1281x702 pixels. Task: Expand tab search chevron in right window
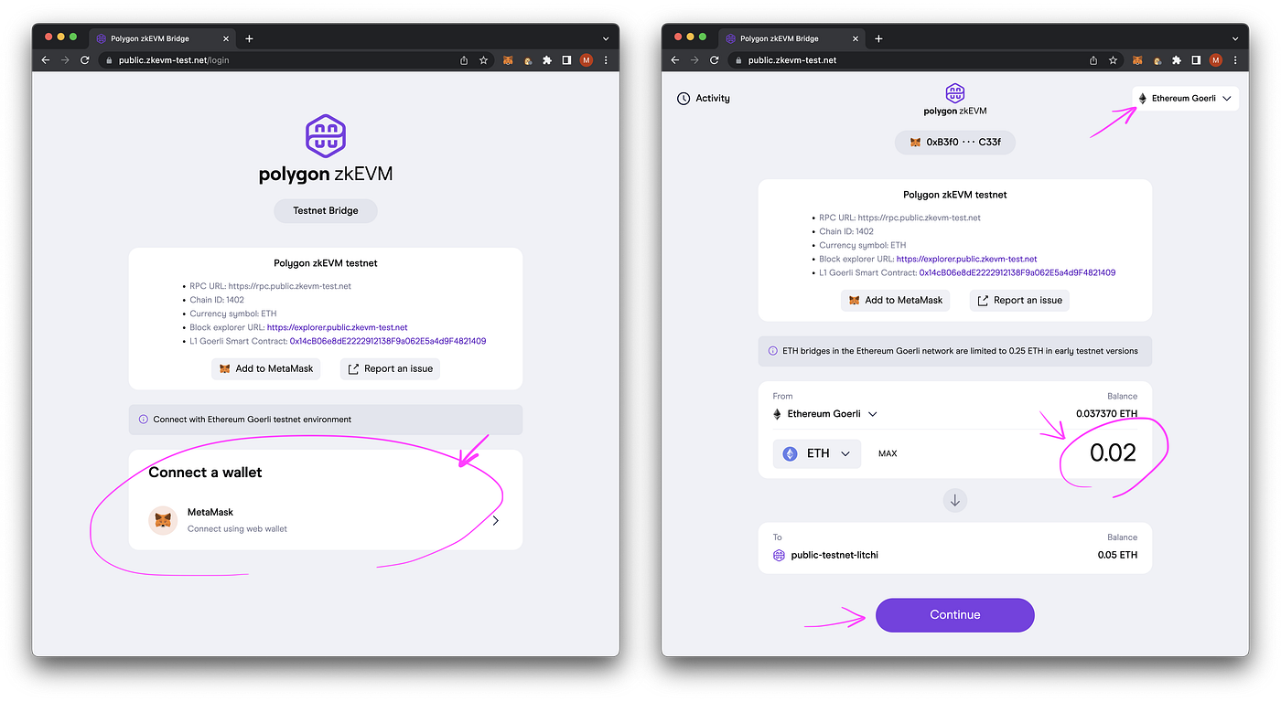(1235, 38)
